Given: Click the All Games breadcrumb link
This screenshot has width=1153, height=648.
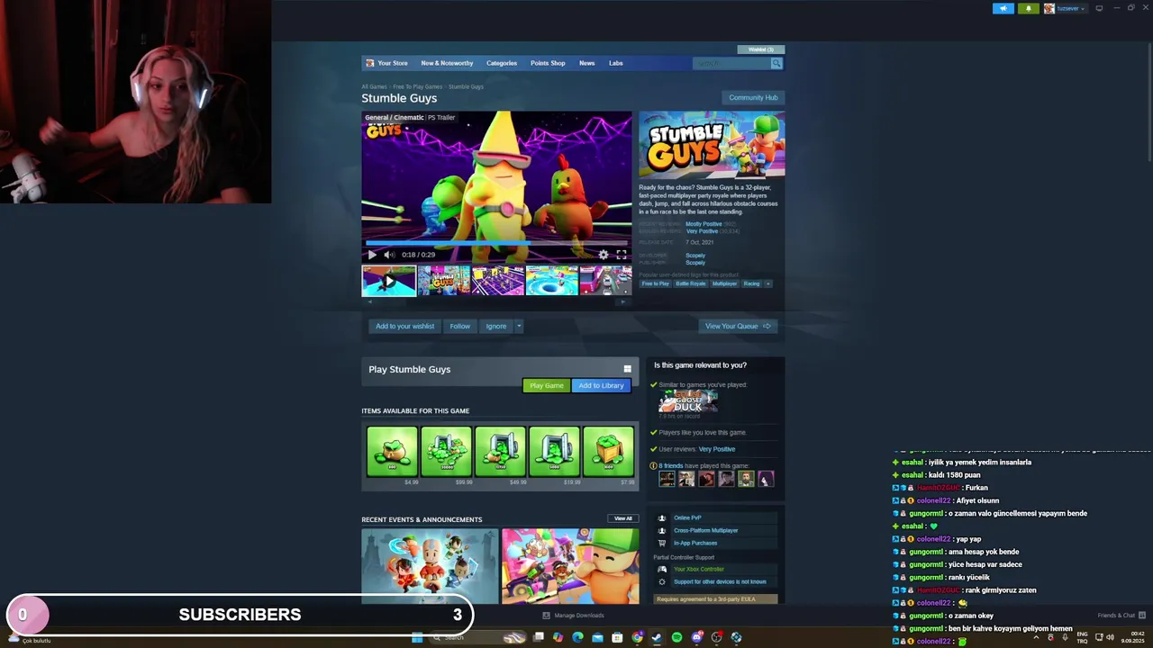Looking at the screenshot, I should 374,86.
